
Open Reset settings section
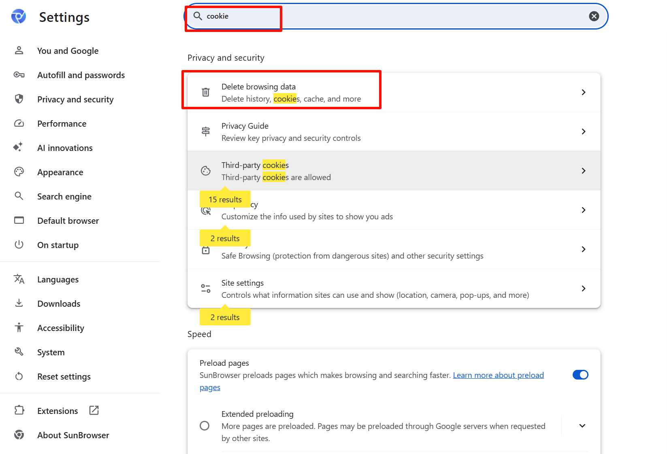64,377
